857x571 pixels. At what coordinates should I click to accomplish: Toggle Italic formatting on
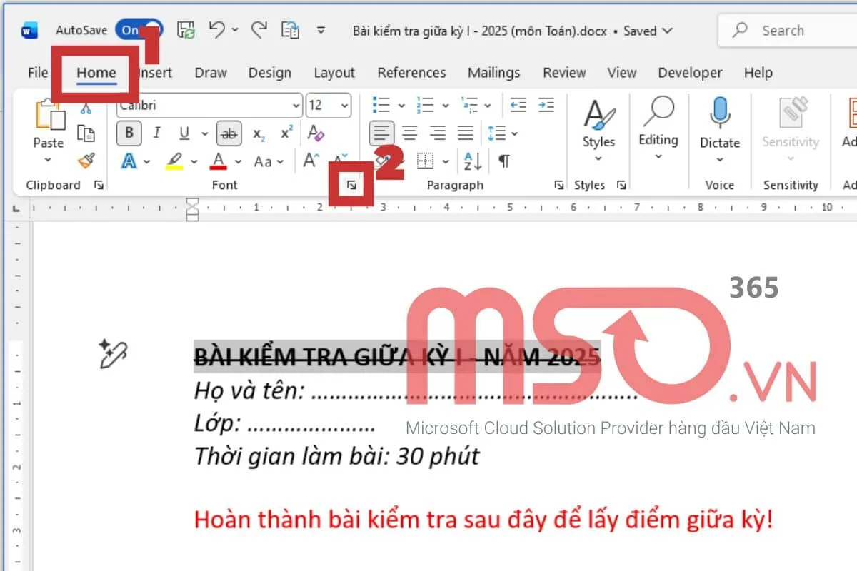[156, 133]
